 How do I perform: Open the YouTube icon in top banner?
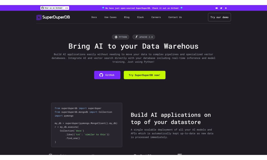tap(217, 8)
